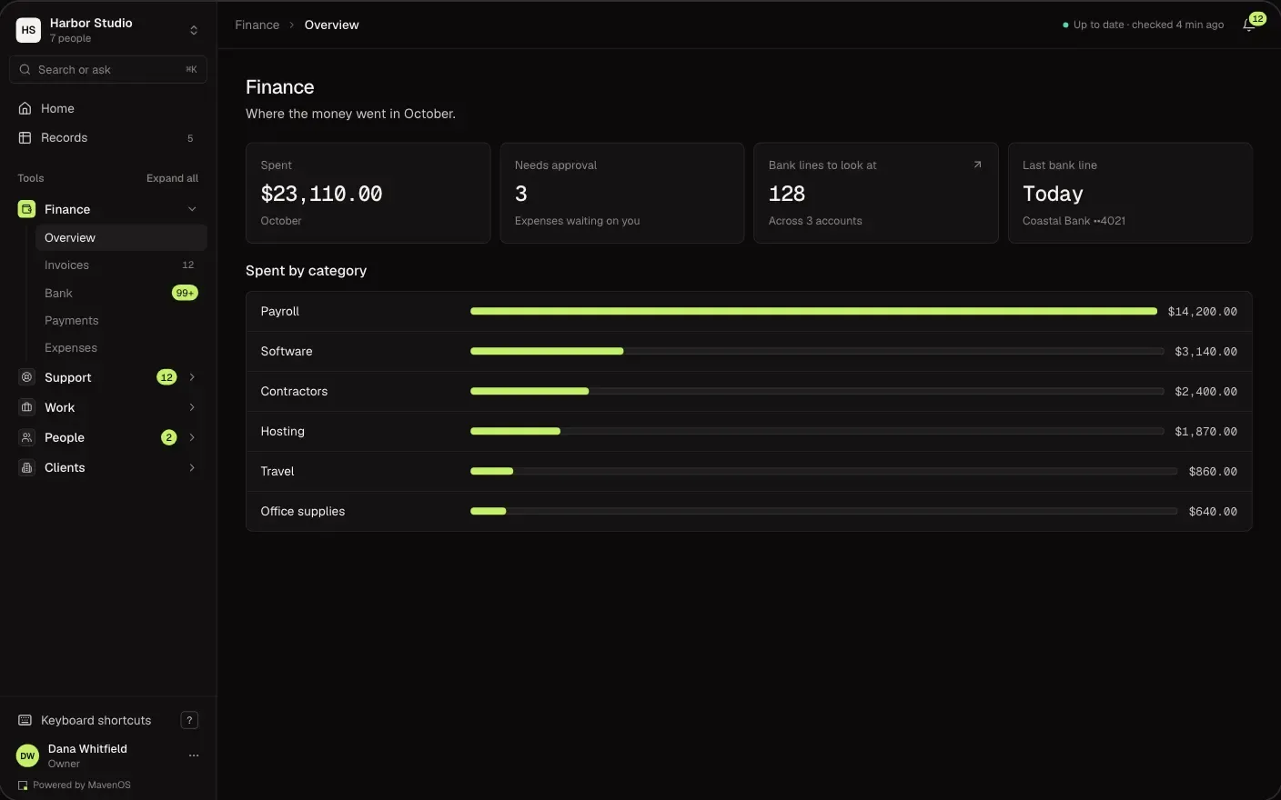Collapse the Finance section chevron

coord(192,209)
